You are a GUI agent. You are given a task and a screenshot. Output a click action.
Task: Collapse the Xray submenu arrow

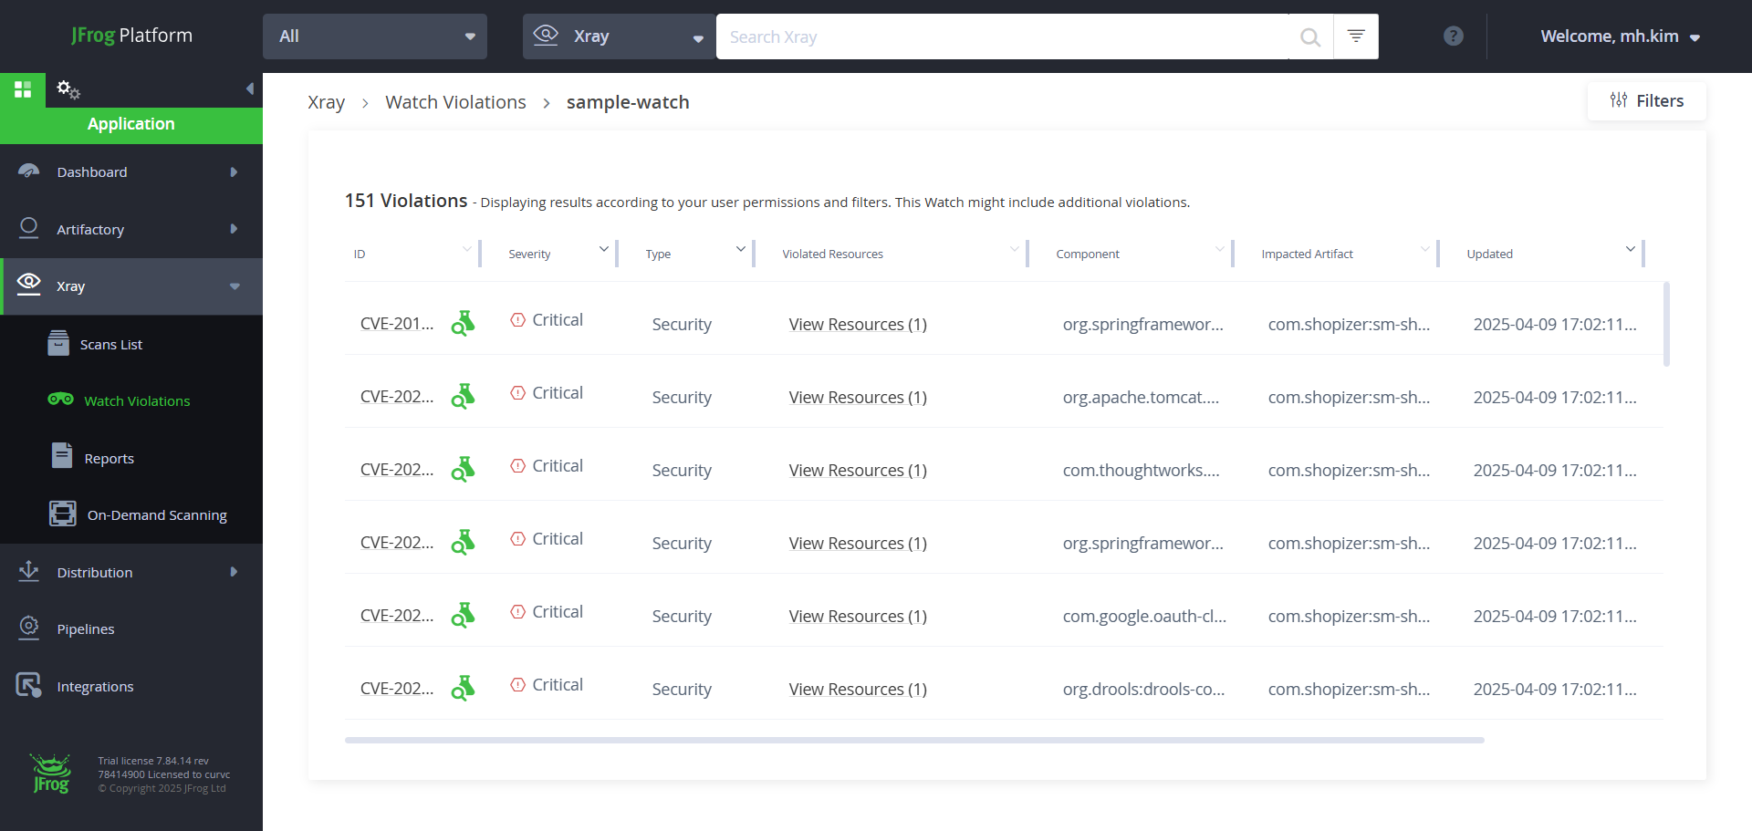click(235, 286)
